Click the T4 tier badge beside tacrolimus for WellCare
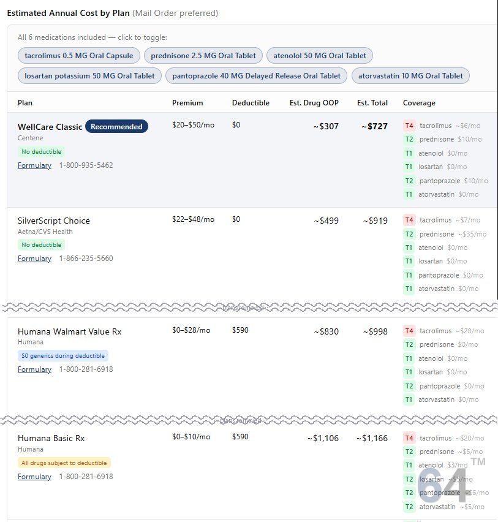 tap(409, 125)
